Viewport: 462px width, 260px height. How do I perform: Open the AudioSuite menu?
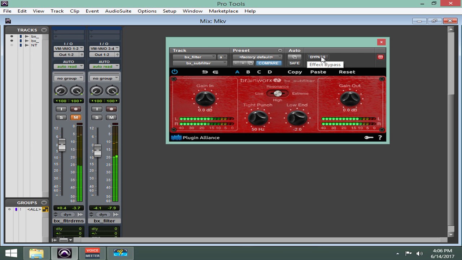118,11
